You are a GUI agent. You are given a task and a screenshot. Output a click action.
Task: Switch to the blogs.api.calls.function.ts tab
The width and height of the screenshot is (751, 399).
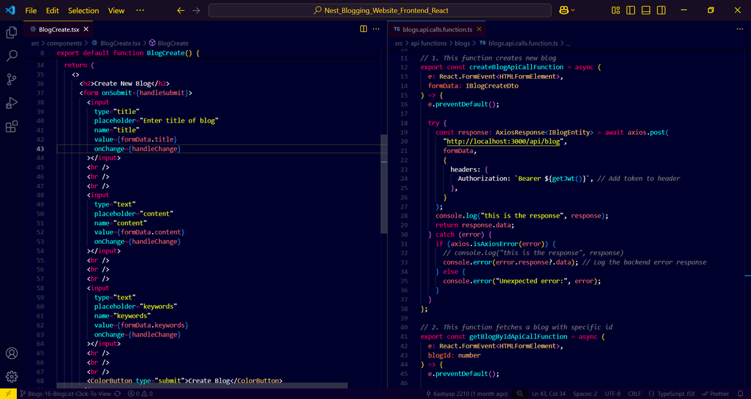pos(437,29)
